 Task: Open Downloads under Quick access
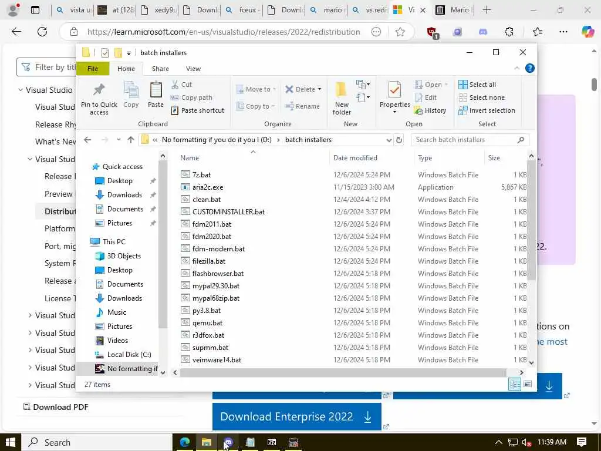(x=124, y=195)
